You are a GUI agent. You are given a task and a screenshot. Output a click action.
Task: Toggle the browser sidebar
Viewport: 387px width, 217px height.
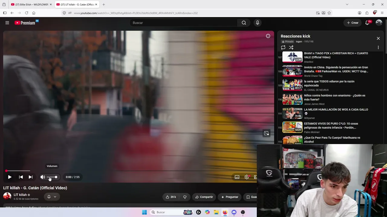5,13
